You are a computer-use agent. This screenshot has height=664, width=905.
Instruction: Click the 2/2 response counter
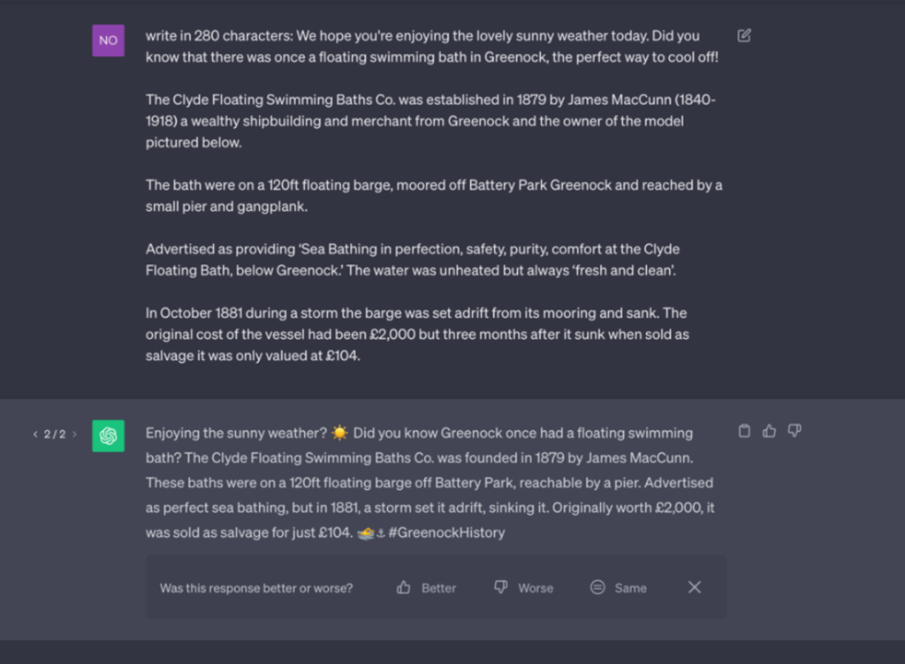pyautogui.click(x=55, y=434)
